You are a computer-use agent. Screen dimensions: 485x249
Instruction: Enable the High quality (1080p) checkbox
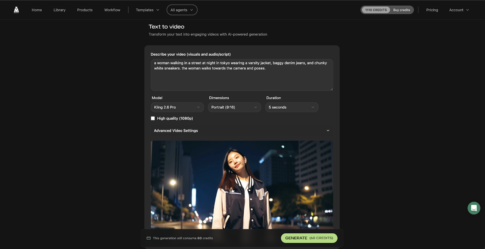coord(153,118)
